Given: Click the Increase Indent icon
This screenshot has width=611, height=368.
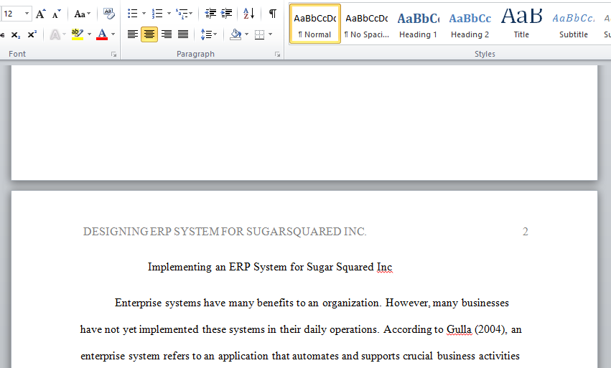Looking at the screenshot, I should tap(226, 14).
